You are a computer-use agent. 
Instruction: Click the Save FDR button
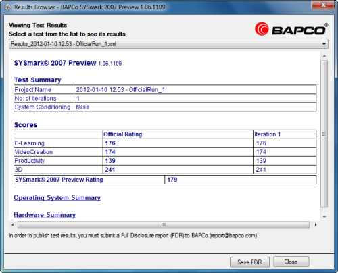click(x=249, y=262)
